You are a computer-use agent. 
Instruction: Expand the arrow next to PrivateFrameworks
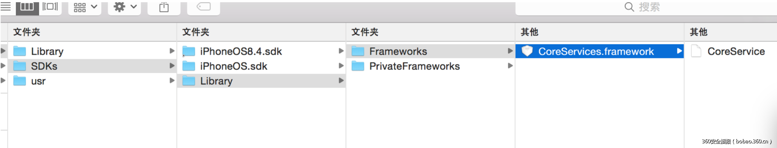(x=510, y=66)
